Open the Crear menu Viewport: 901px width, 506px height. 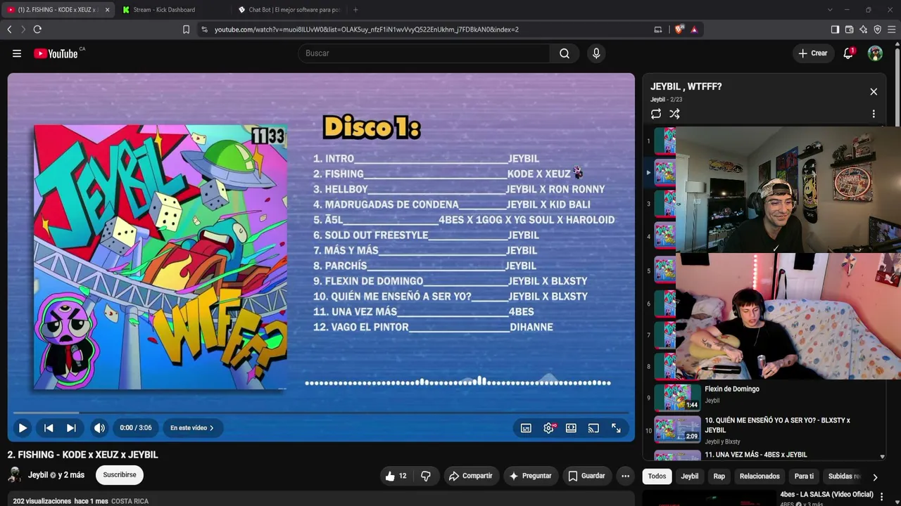point(813,53)
